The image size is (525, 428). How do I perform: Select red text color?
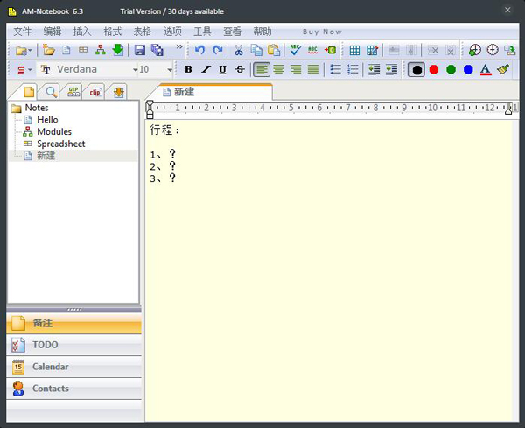click(434, 69)
